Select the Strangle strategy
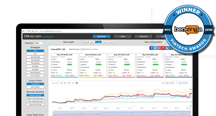 (x=35, y=69)
